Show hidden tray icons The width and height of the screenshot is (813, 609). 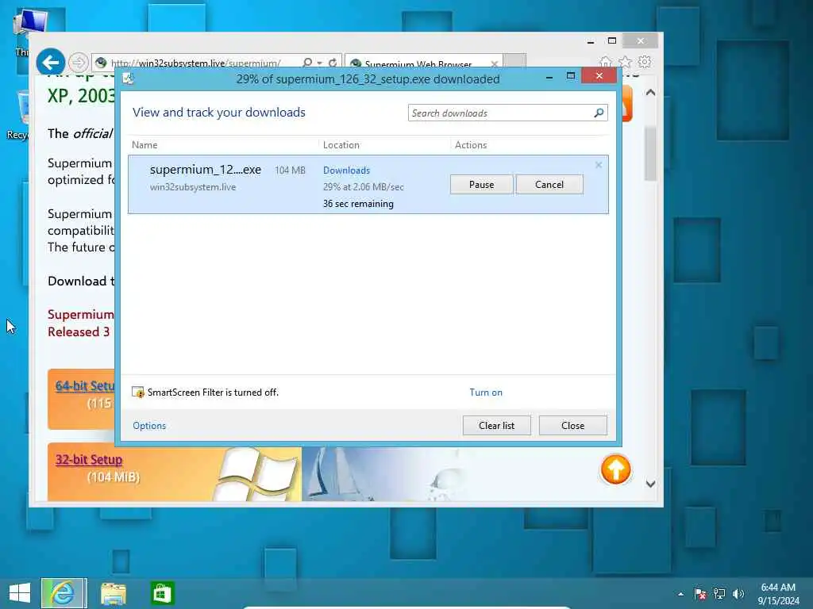pyautogui.click(x=680, y=594)
